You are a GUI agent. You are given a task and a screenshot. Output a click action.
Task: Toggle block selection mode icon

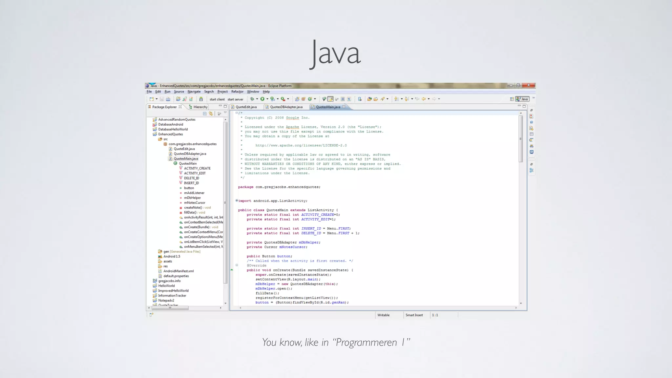[343, 99]
